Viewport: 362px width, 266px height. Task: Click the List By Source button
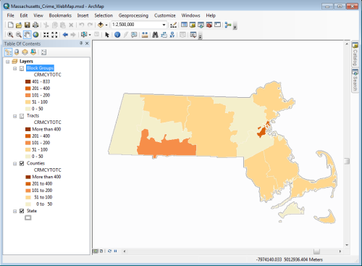tap(17, 52)
